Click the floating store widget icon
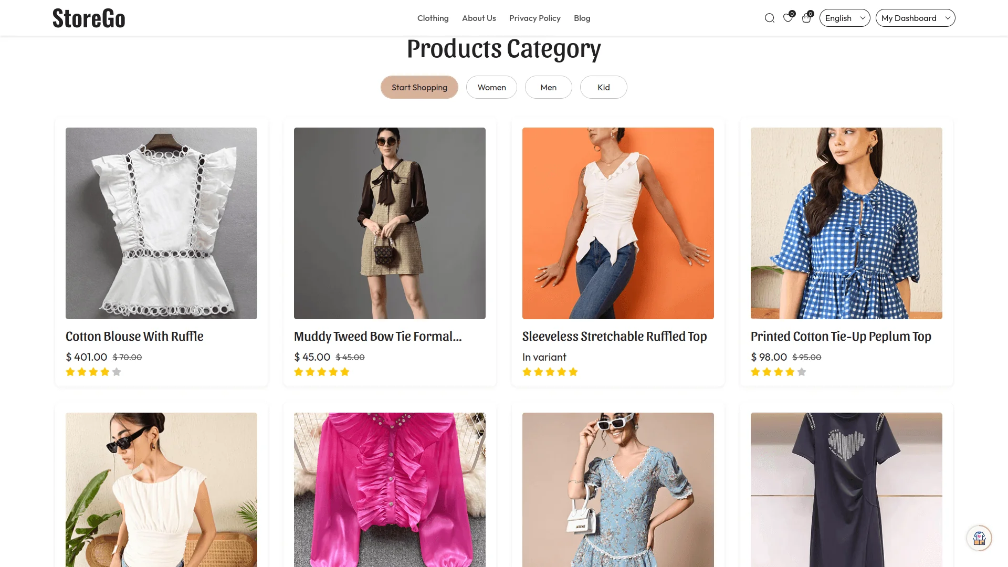This screenshot has height=567, width=1008. click(x=979, y=538)
